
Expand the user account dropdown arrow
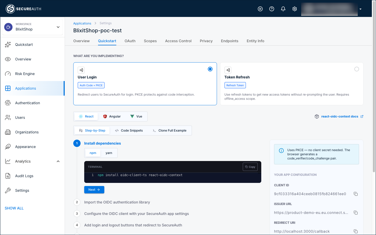(361, 9)
